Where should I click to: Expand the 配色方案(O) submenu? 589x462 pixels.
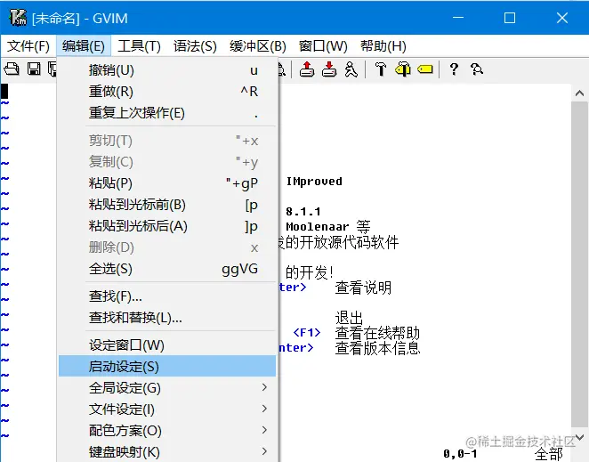tap(167, 431)
